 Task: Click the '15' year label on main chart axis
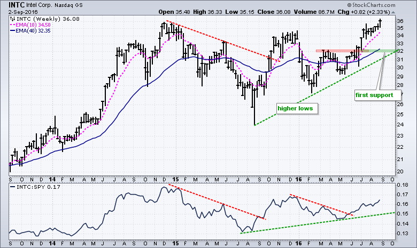[175, 179]
